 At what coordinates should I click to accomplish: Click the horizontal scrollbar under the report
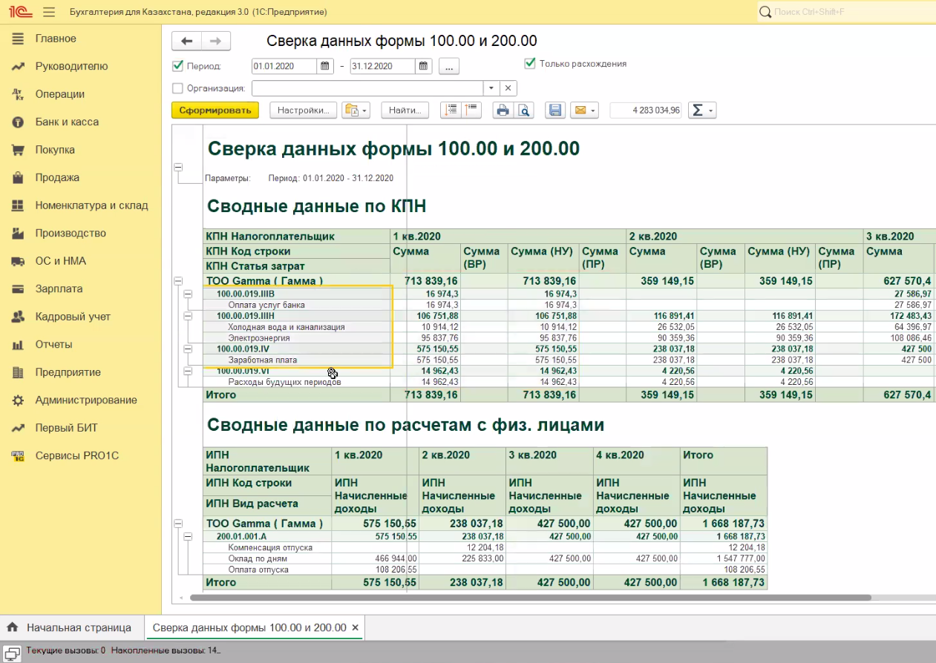click(520, 597)
